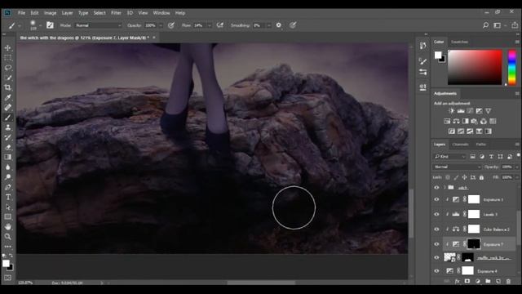
Task: Hide the Exposure 4 layer
Action: tap(436, 270)
